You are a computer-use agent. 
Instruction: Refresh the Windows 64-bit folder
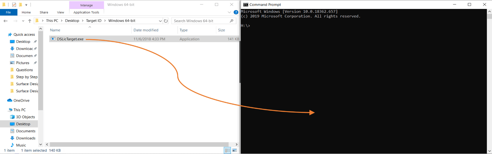click(166, 21)
